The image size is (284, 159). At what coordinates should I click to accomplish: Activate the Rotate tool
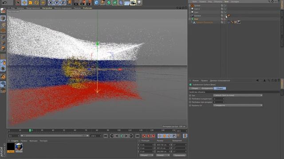pos(36,3)
